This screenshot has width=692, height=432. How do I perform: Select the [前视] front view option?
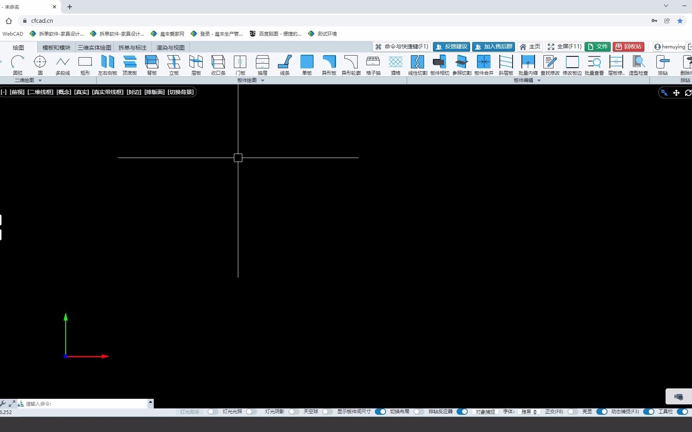point(17,92)
